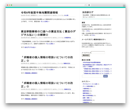Open post 令和6年能登半島地震関連情報 from main heading
Image resolution: width=131 pixels, height=111 pixels.
39,13
